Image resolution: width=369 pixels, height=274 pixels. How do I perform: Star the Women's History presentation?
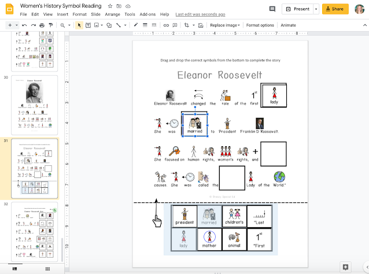tap(110, 6)
